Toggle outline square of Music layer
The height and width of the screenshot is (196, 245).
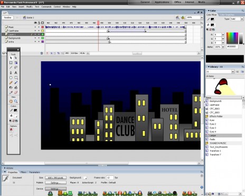click(x=42, y=27)
